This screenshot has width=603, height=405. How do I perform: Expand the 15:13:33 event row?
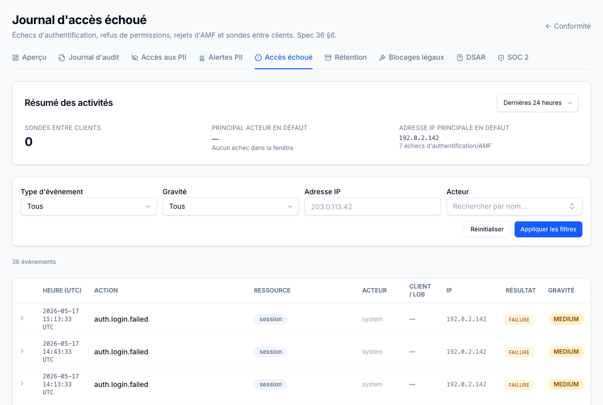point(22,318)
